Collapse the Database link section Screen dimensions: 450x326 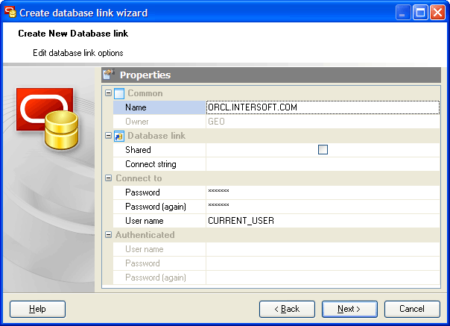[x=108, y=136]
